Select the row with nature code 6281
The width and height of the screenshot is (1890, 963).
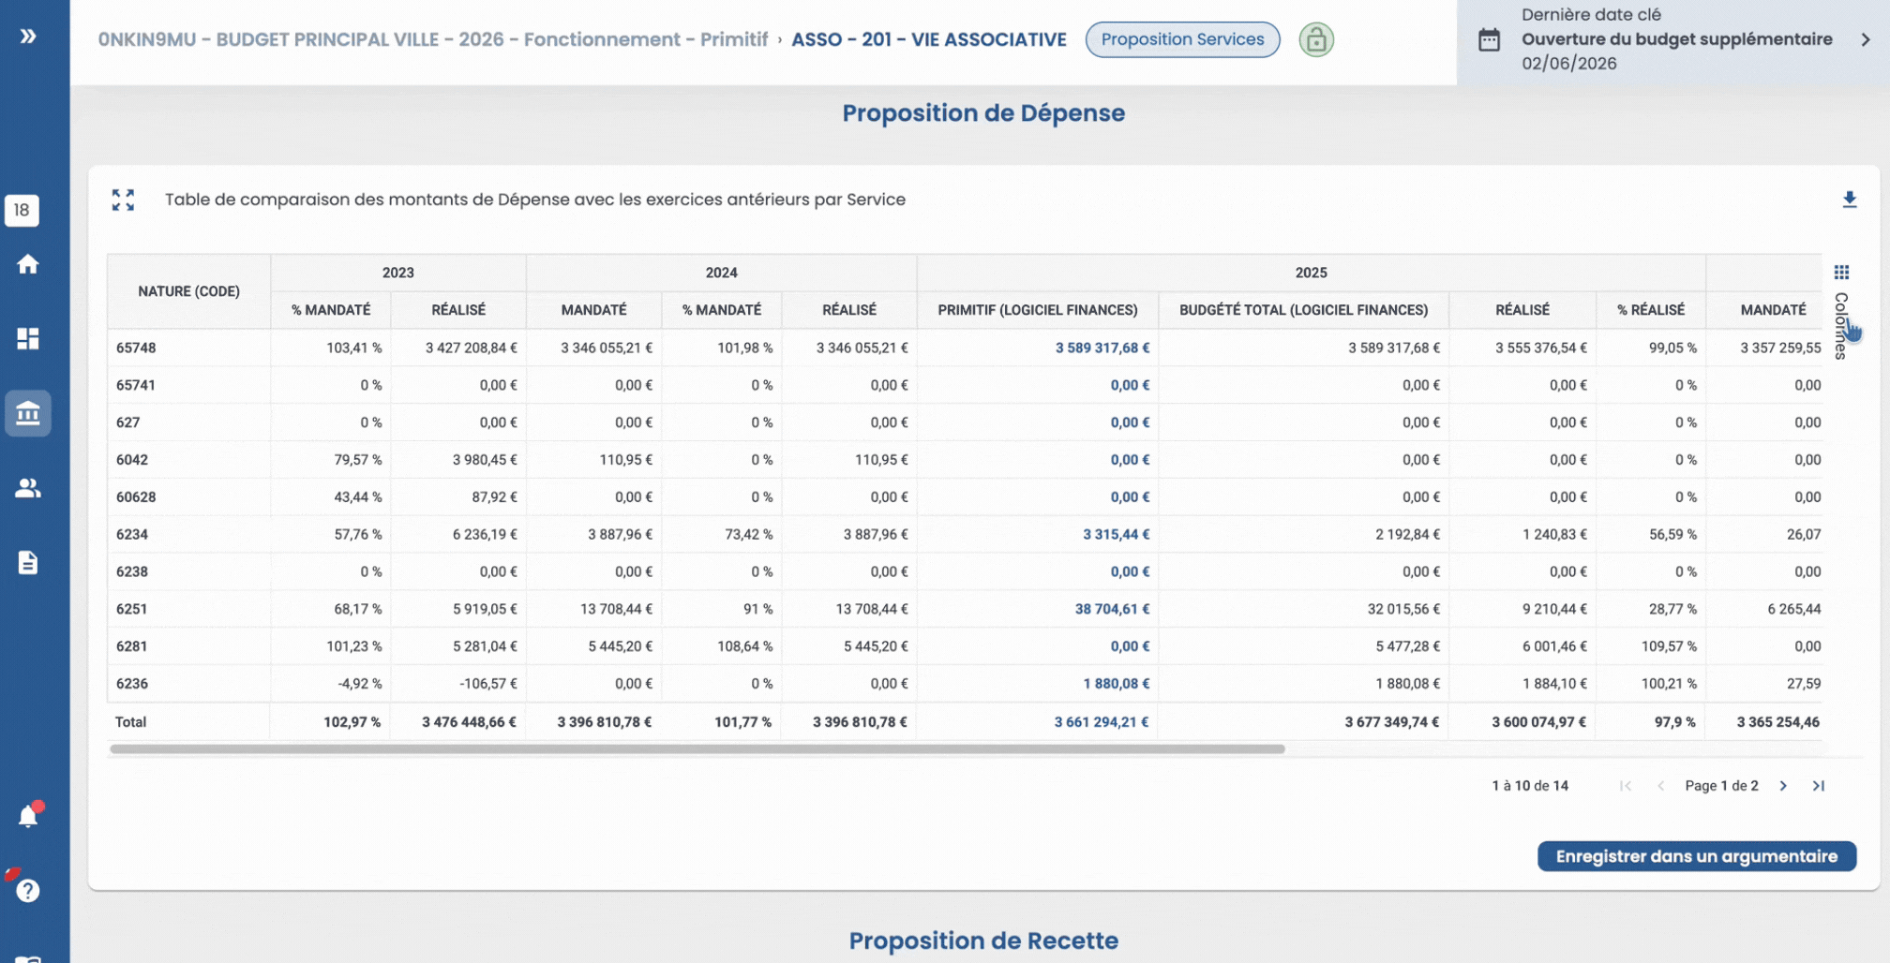click(965, 646)
